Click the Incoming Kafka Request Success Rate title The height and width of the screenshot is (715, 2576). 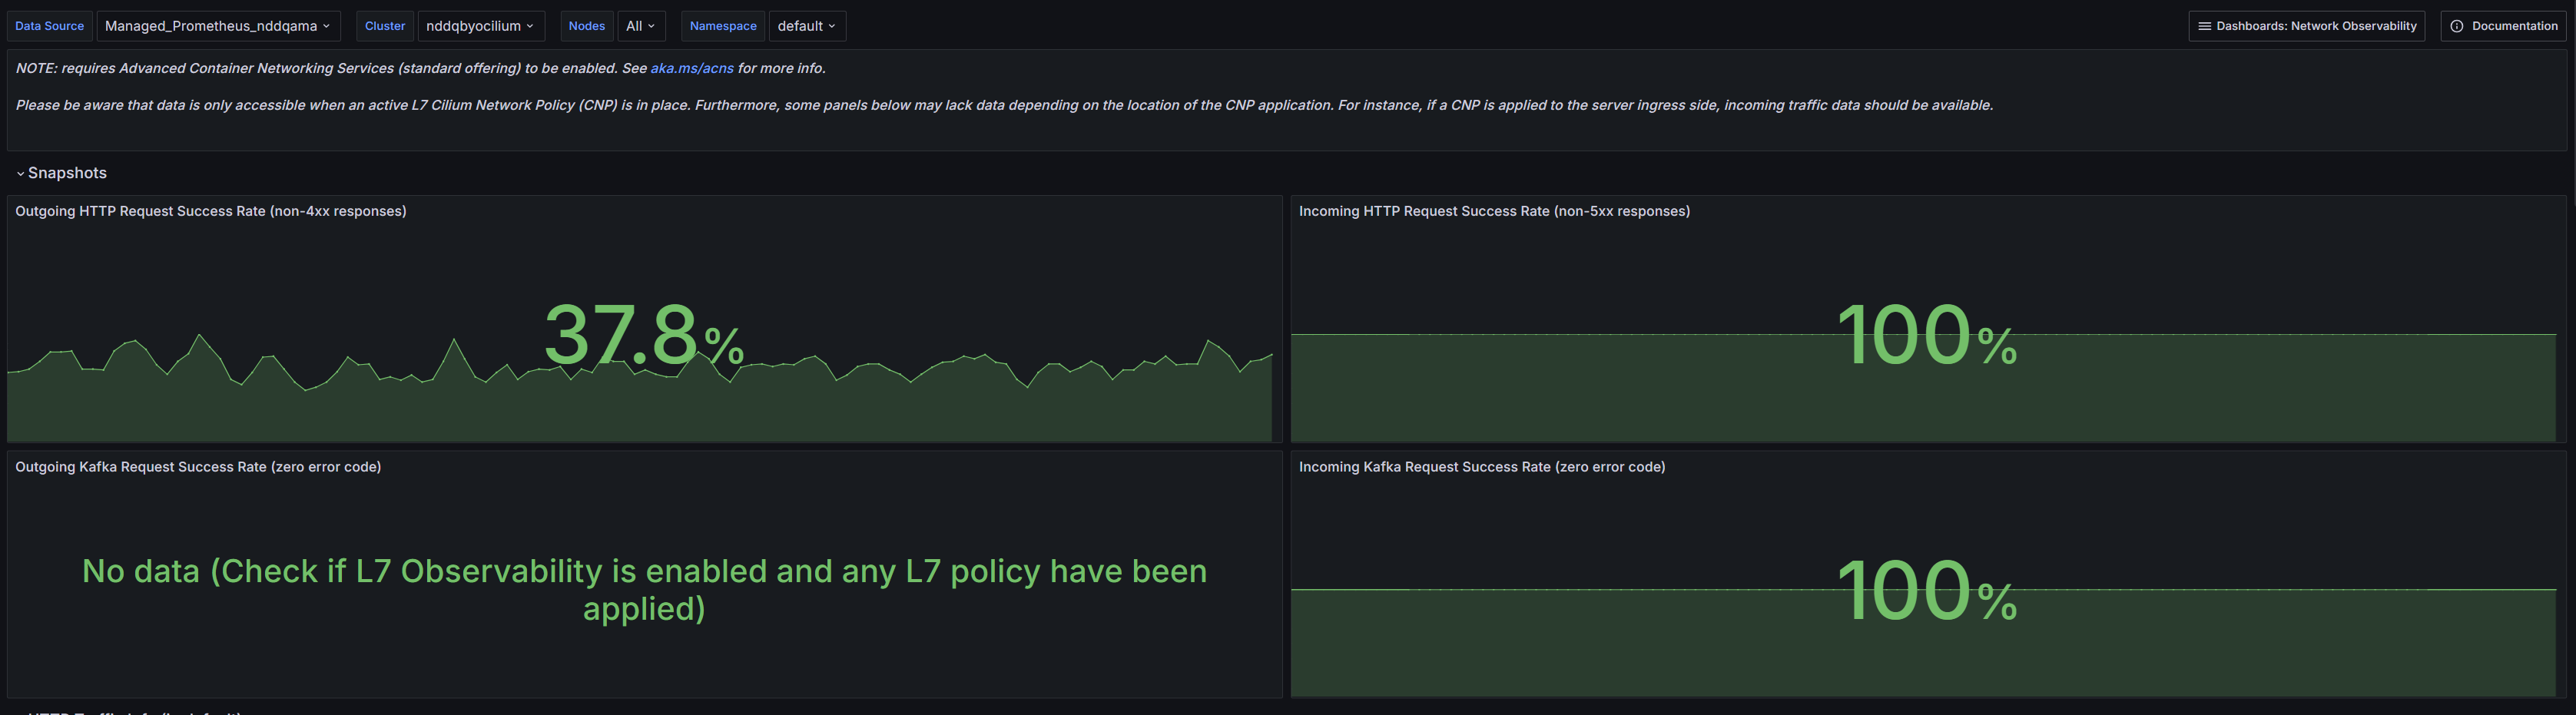[x=1481, y=467]
